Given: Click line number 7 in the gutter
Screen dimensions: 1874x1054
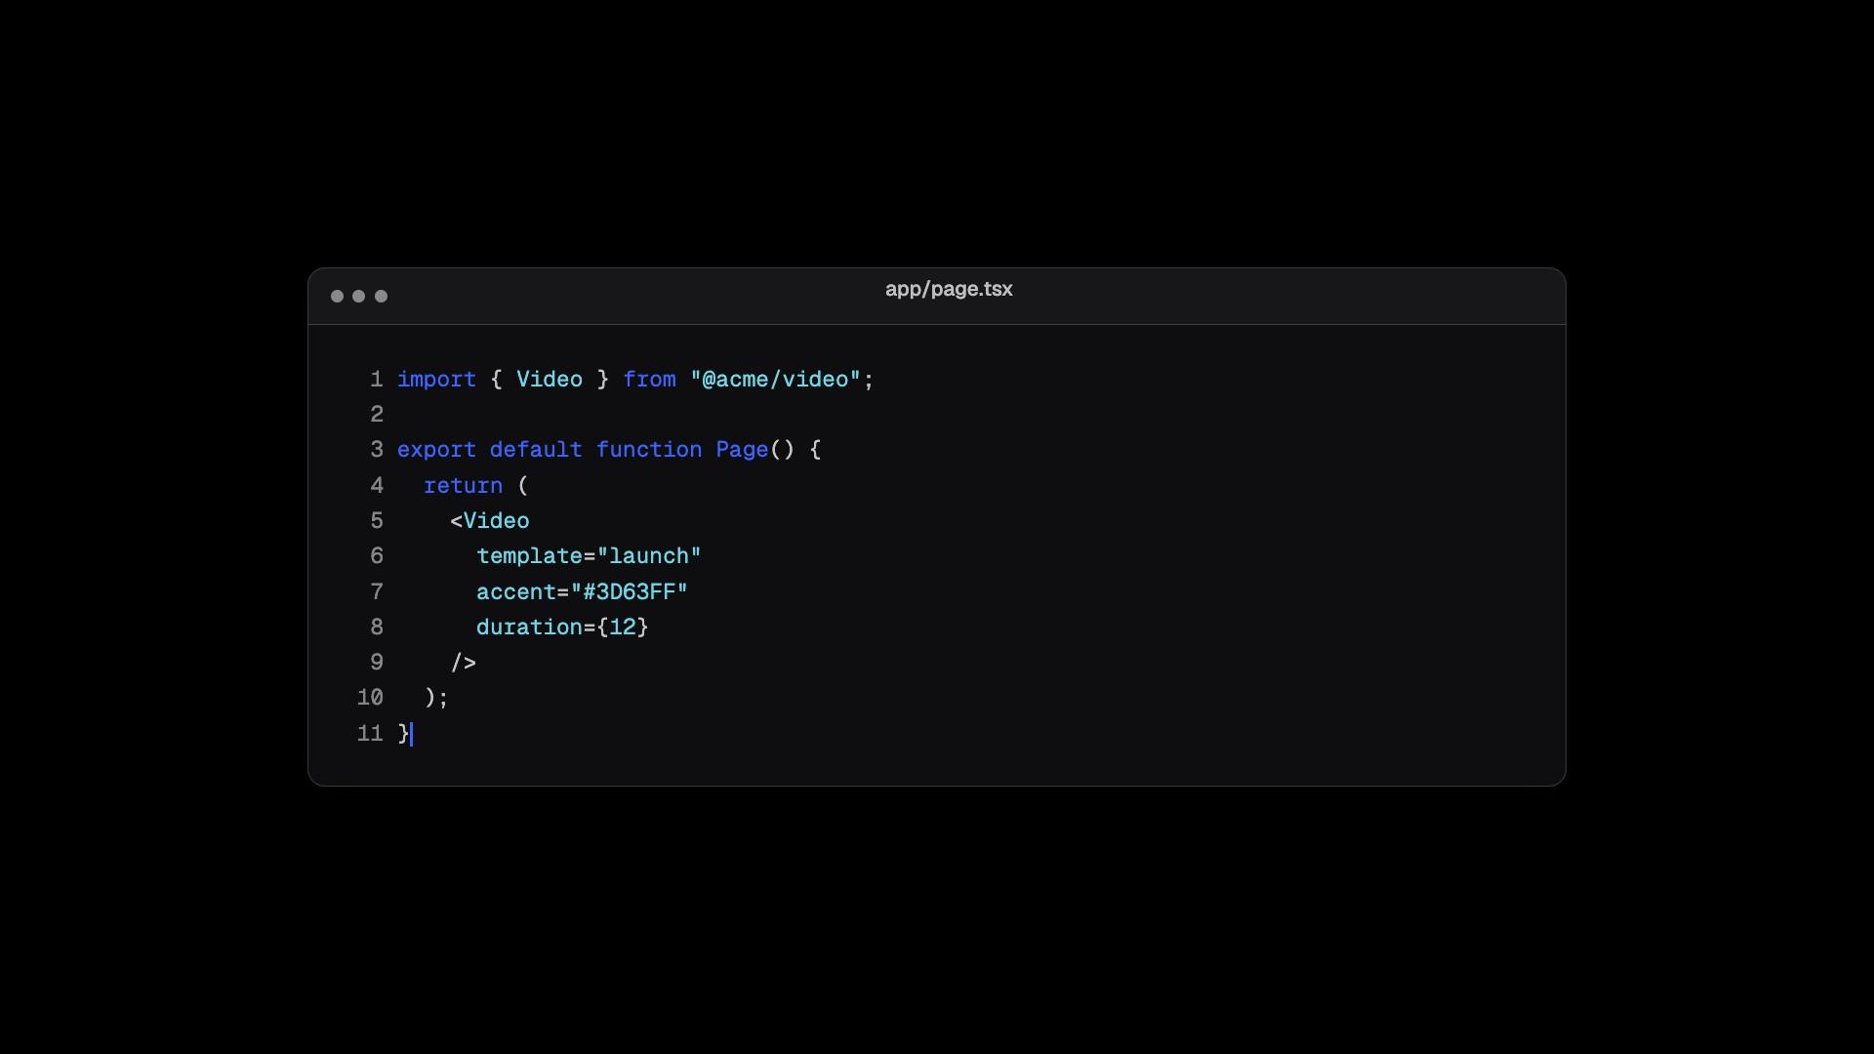Looking at the screenshot, I should [377, 592].
